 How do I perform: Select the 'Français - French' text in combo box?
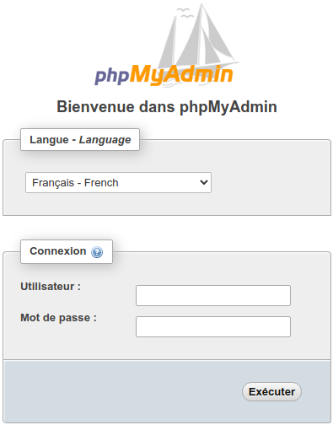click(x=75, y=183)
